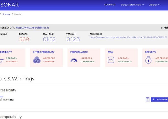The width and height of the screenshot is (168, 119).
Task: Click the 01:52 scan time value
Action: pyautogui.click(x=49, y=39)
